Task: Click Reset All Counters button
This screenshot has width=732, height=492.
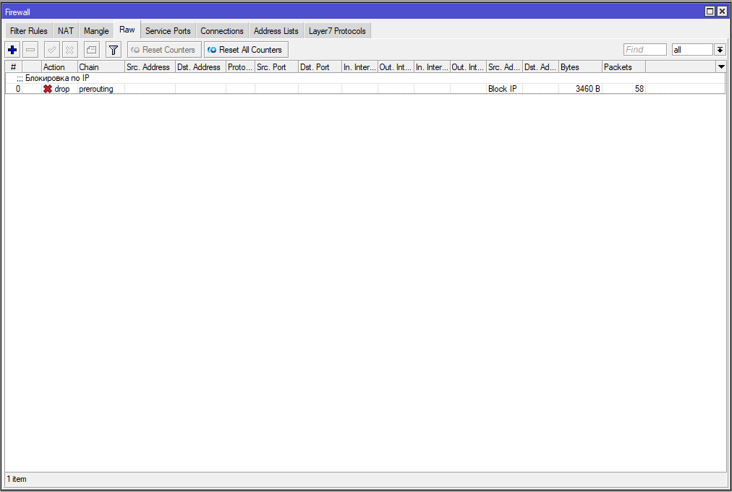Action: click(246, 49)
